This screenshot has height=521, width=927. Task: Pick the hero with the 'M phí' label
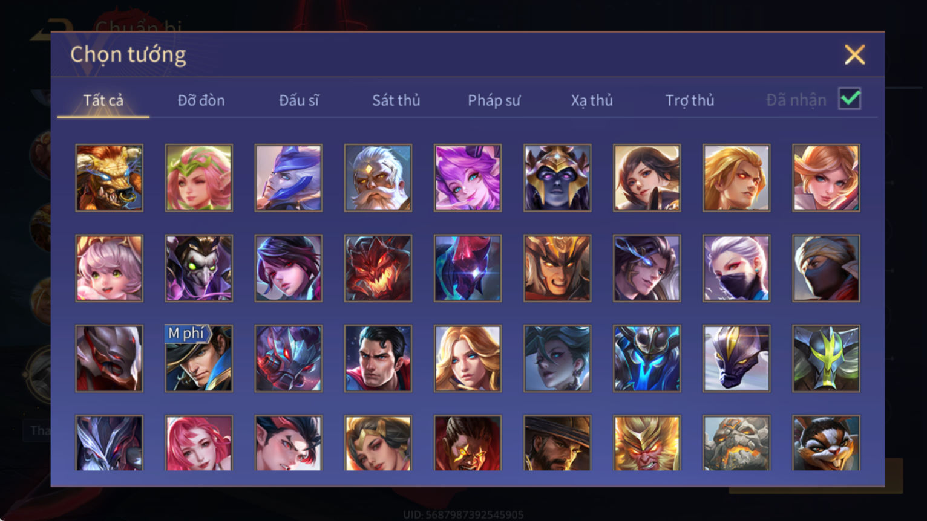tap(199, 358)
